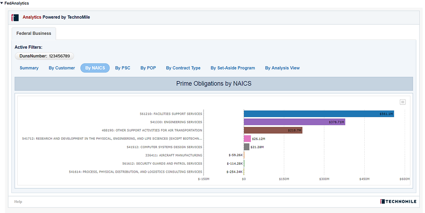Collapse the FedAnalytics section triangle
Screen dimensions: 425x213
point(2,3)
